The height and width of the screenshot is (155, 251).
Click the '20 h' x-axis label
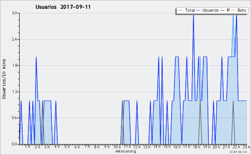click(x=216, y=147)
